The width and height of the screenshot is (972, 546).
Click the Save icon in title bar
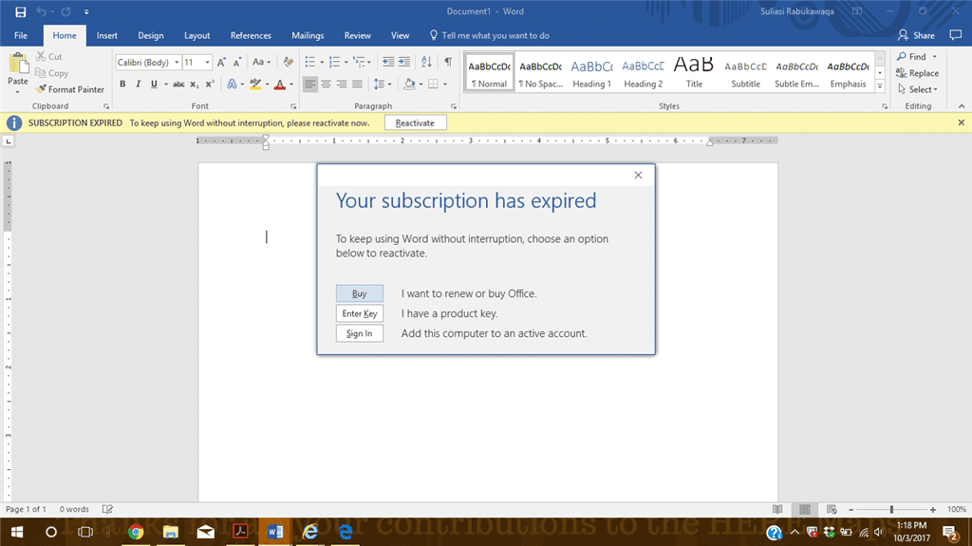tap(21, 11)
